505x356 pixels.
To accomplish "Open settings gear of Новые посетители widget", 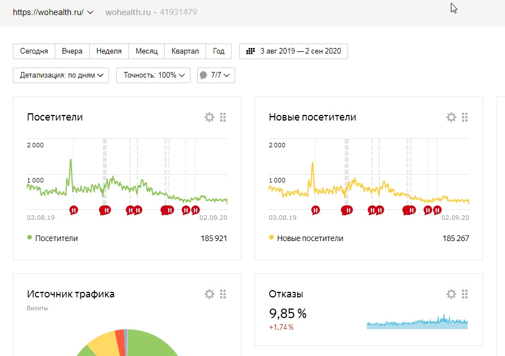I will 451,117.
